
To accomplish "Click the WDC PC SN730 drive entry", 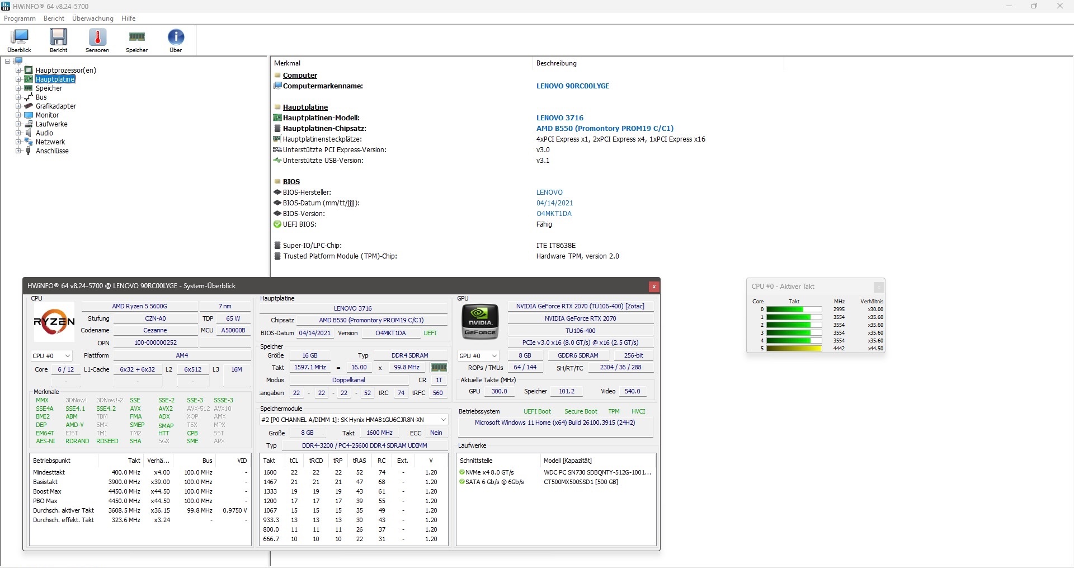I will tap(597, 472).
